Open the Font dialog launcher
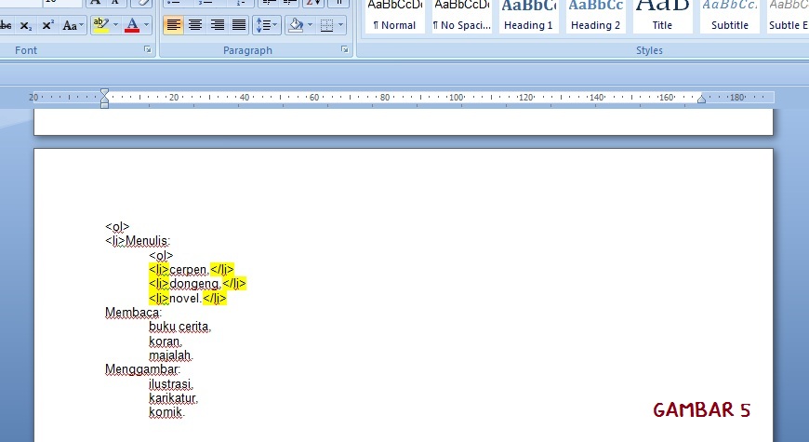This screenshot has width=809, height=442. tap(148, 49)
